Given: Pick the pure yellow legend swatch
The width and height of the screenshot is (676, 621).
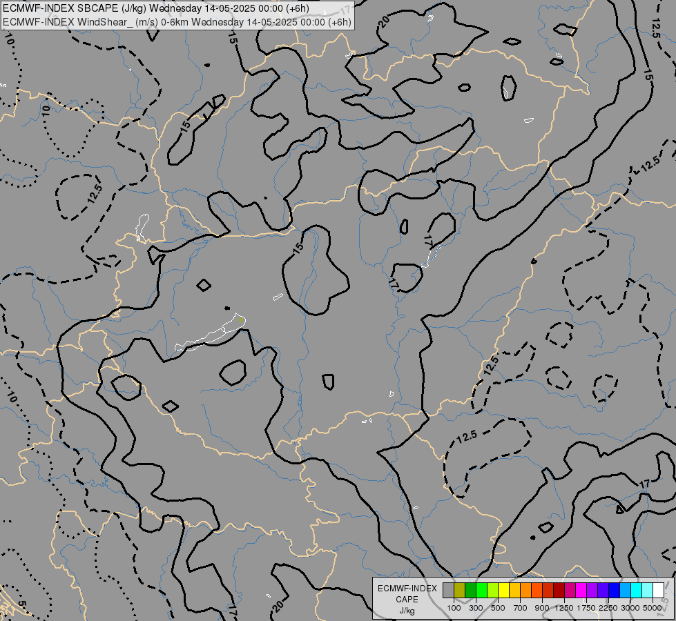Looking at the screenshot, I should (x=503, y=590).
